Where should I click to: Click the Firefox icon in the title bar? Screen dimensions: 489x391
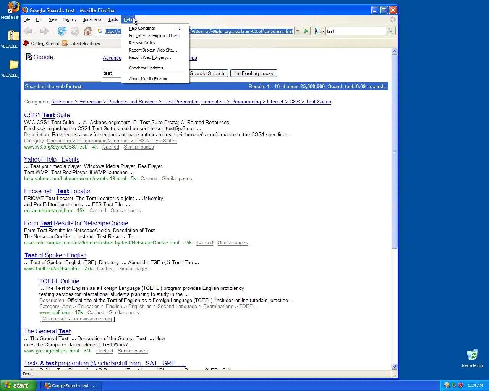click(x=25, y=10)
